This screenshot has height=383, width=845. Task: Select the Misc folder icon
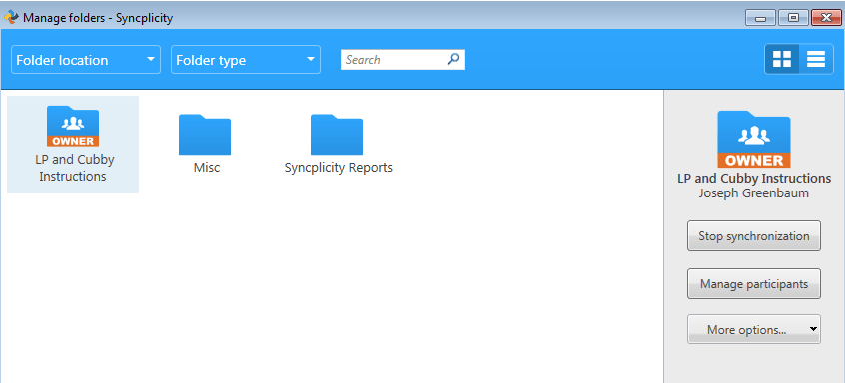pos(205,135)
